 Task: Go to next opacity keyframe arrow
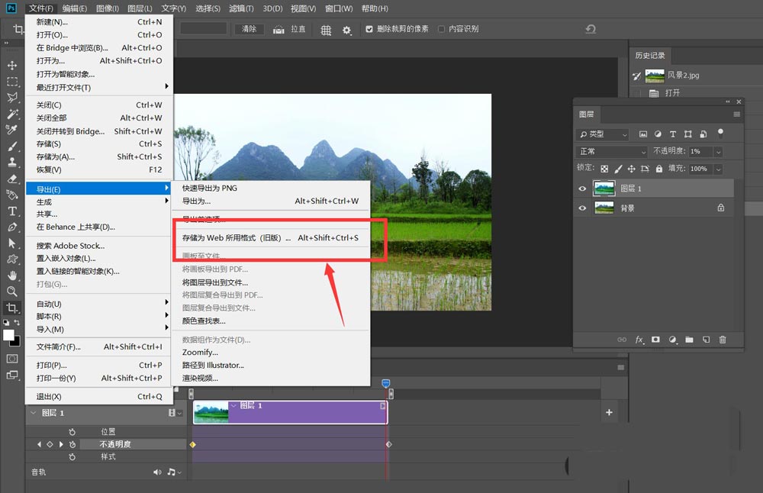pyautogui.click(x=61, y=444)
